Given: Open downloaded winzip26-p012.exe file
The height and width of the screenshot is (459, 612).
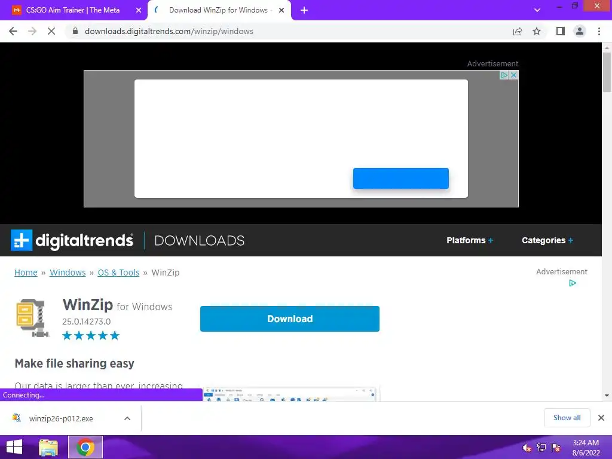Looking at the screenshot, I should click(x=62, y=418).
